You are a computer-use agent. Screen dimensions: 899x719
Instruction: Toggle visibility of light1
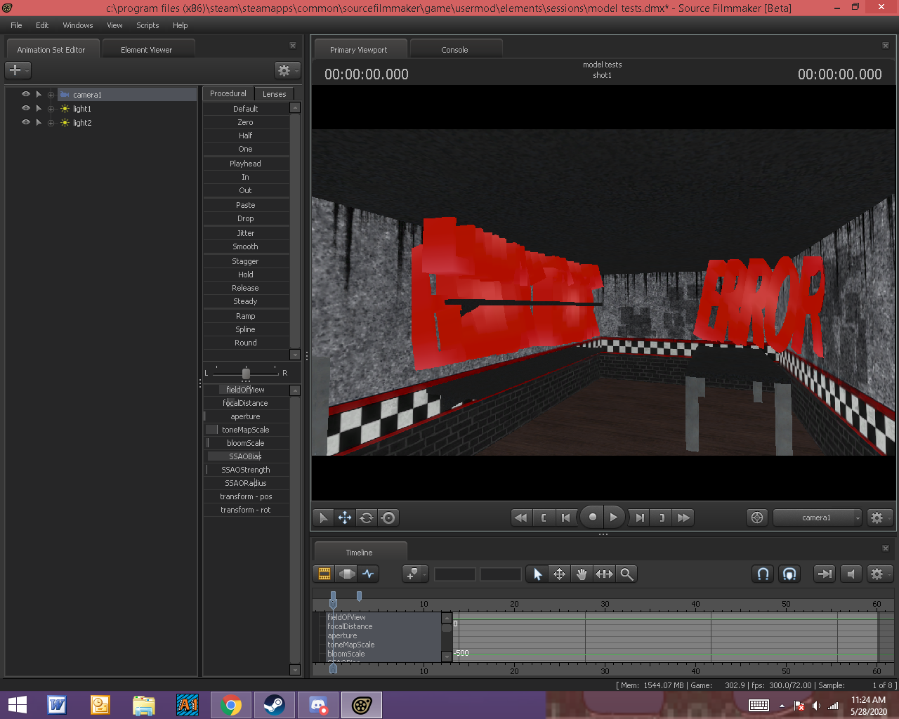click(x=26, y=108)
